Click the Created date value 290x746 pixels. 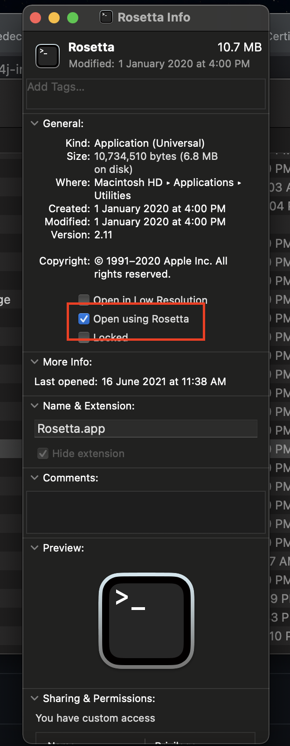coord(160,208)
